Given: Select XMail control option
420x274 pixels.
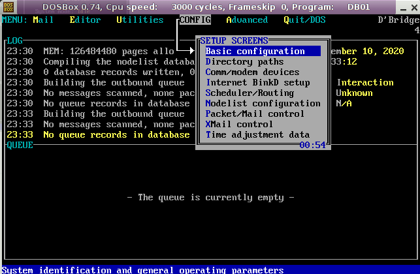Looking at the screenshot, I should [x=239, y=124].
